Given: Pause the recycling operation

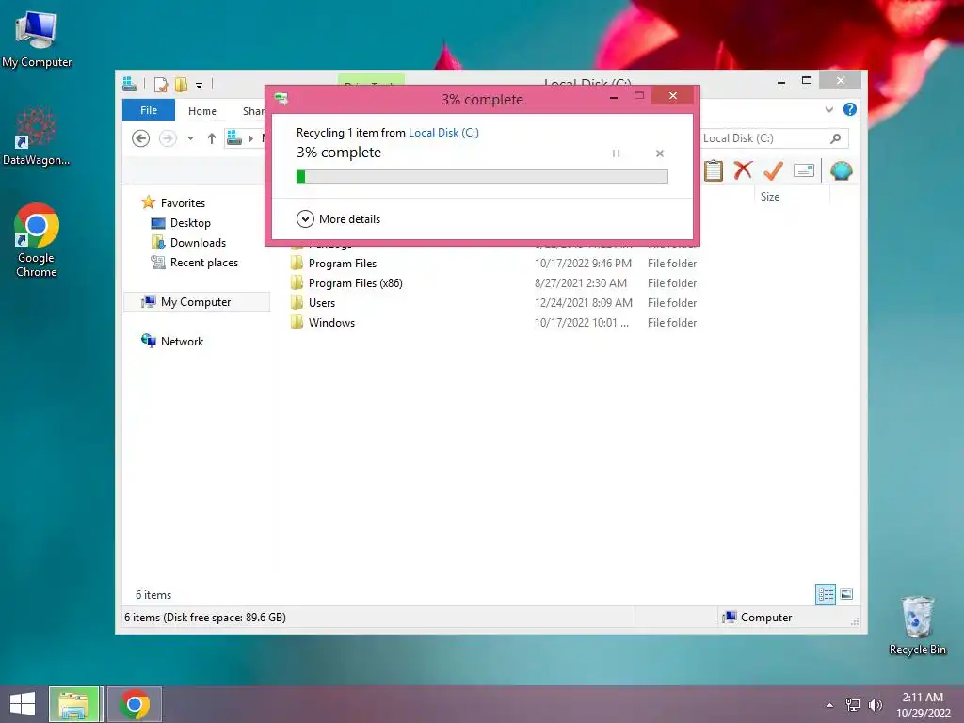Looking at the screenshot, I should point(616,153).
